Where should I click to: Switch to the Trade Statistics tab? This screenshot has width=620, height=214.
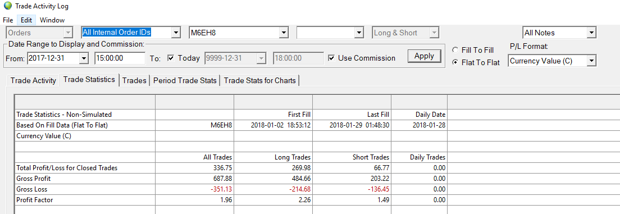(89, 79)
